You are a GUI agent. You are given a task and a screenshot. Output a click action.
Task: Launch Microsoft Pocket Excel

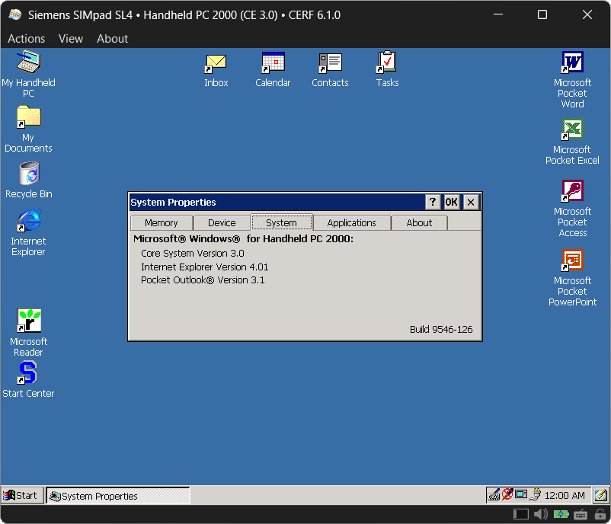tap(572, 129)
